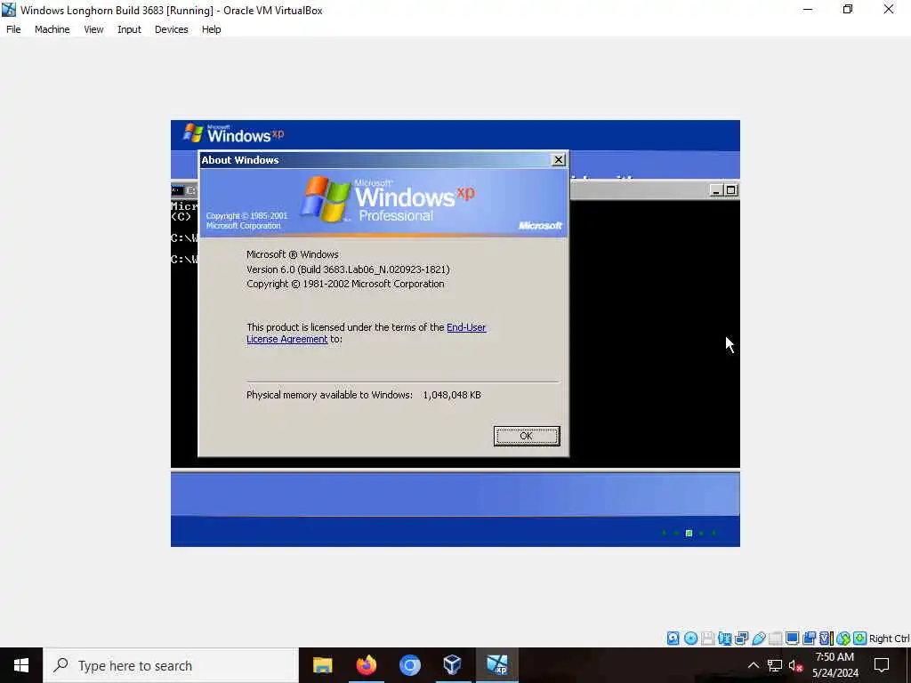Open the Devices menu
The width and height of the screenshot is (911, 683).
172,29
